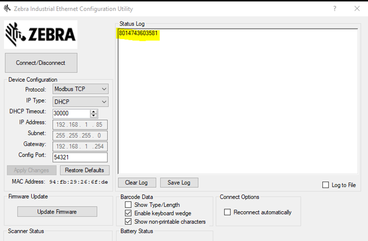This screenshot has height=241, width=368.
Task: Click the Zebra icon in the title bar
Action: (7, 8)
